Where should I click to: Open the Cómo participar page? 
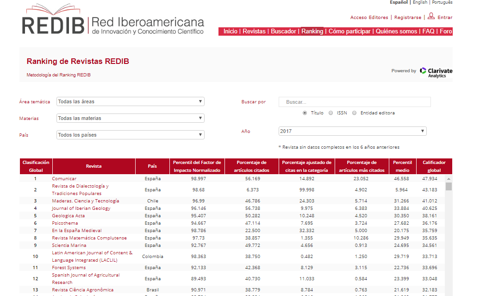click(x=349, y=31)
